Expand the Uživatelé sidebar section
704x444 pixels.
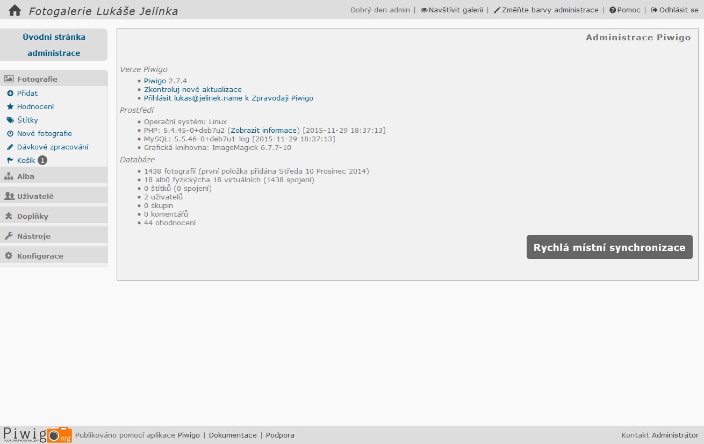coord(35,196)
